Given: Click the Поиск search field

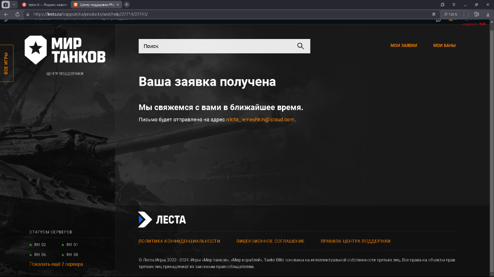Looking at the screenshot, I should coord(224,46).
